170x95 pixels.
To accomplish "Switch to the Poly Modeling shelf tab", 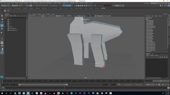I will (x=17, y=8).
